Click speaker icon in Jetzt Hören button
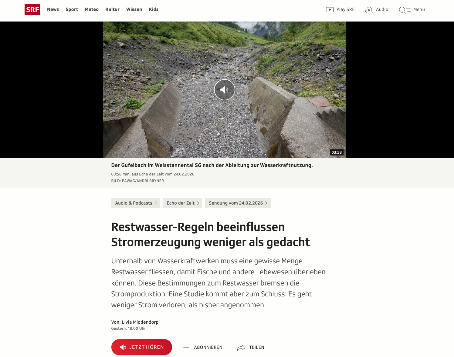 [123, 347]
